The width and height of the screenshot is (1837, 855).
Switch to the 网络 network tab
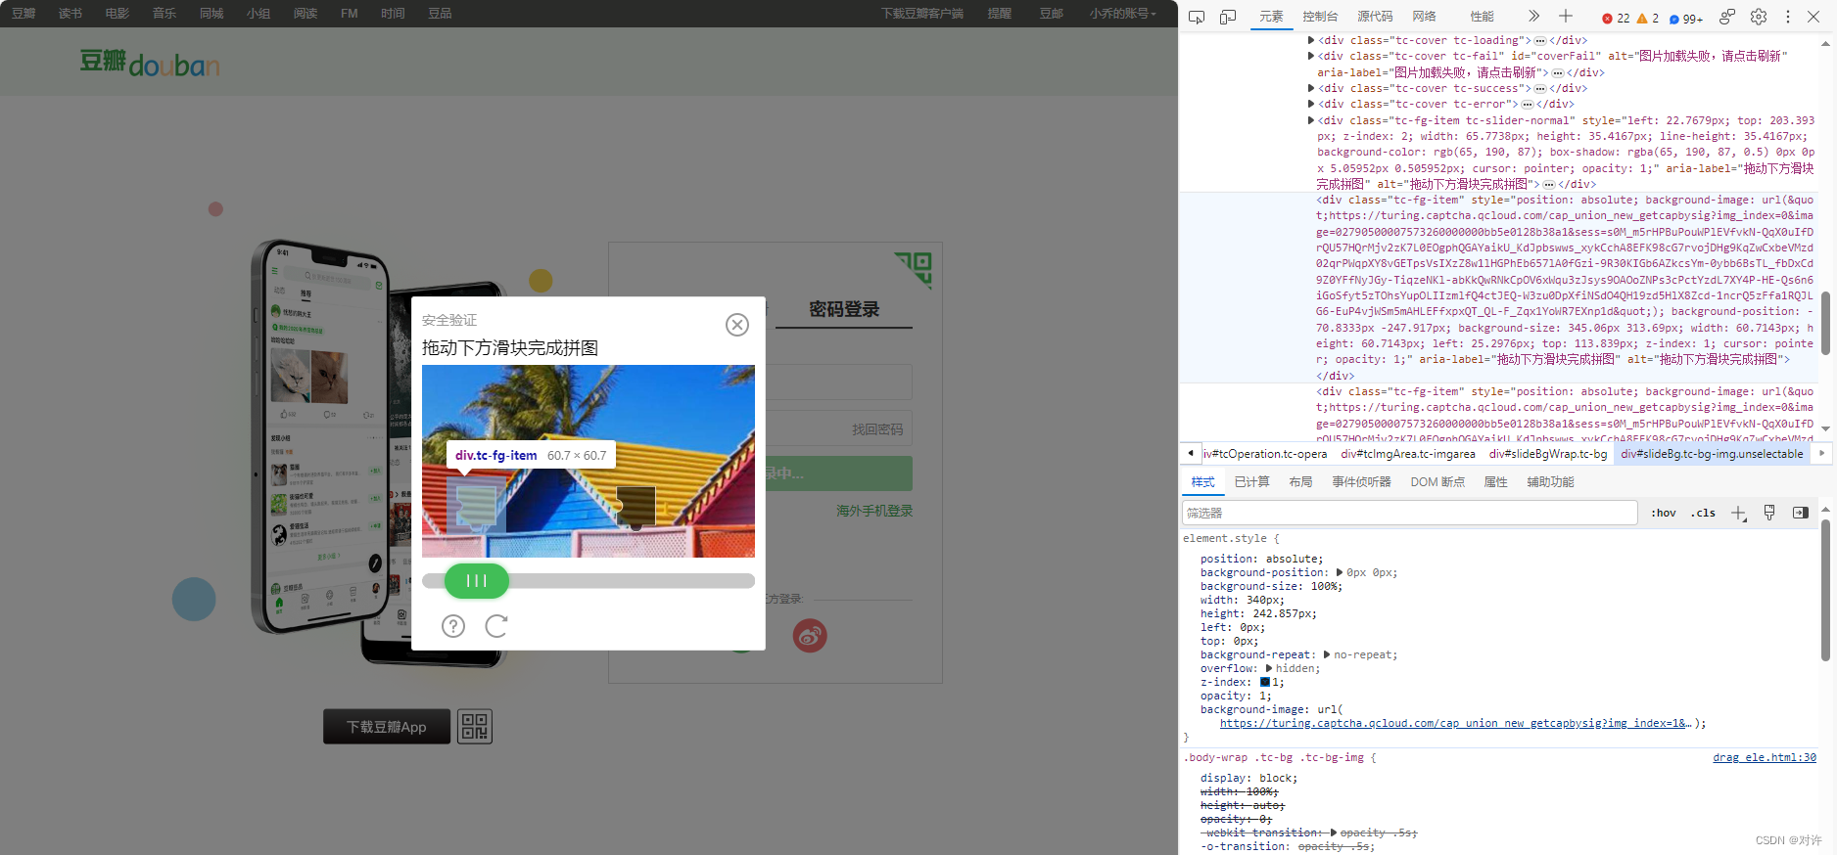pos(1424,17)
